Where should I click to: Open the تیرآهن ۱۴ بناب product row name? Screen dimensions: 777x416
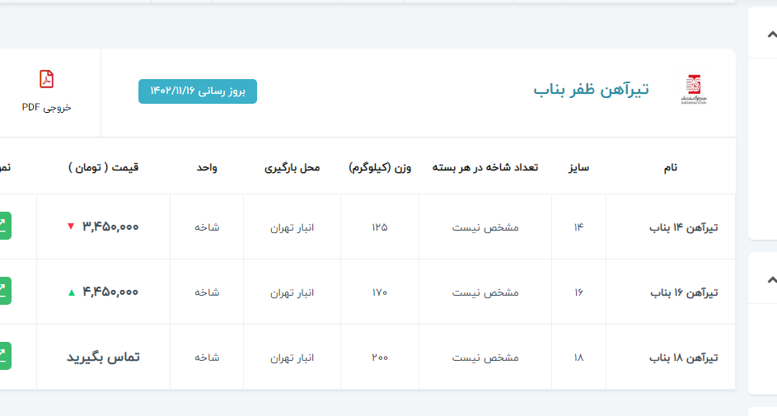coord(684,227)
